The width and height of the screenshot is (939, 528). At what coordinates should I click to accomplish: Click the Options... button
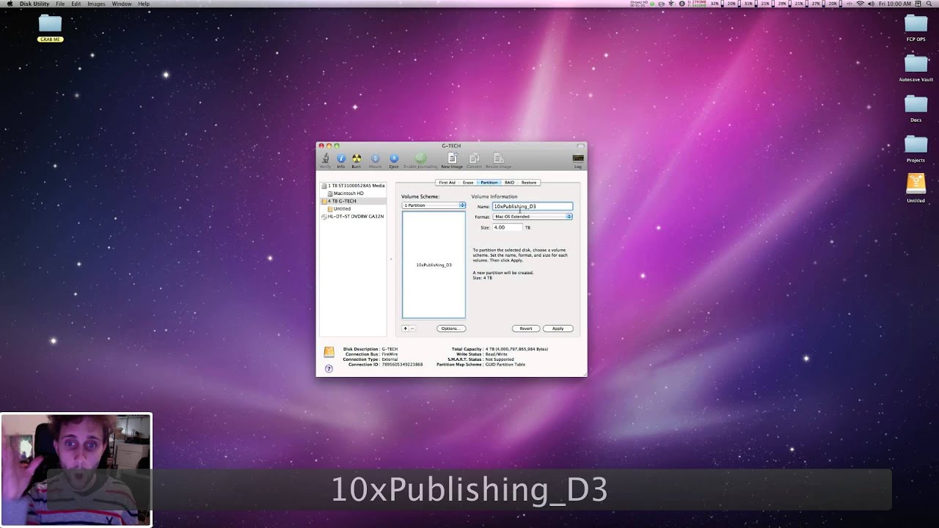(451, 329)
